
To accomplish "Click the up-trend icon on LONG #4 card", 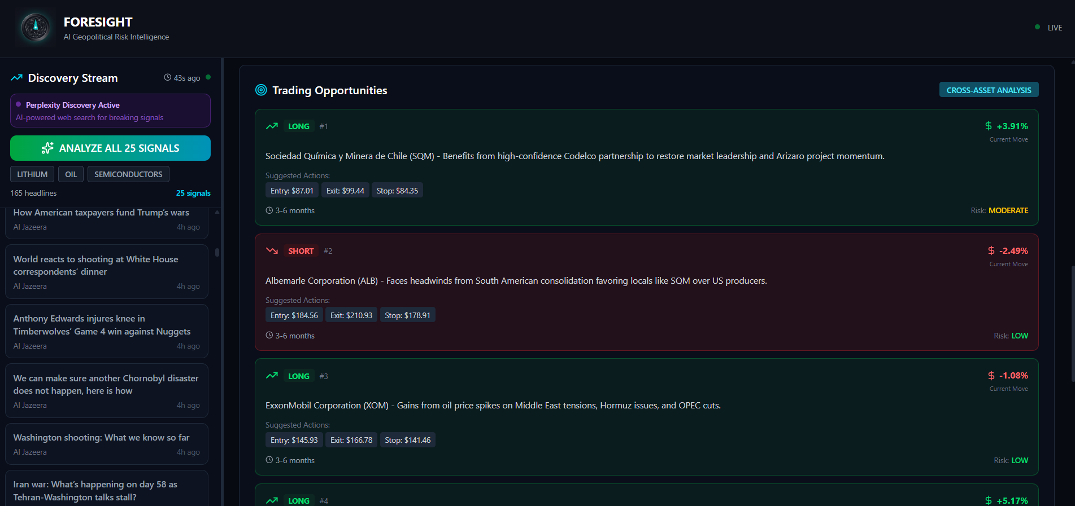I will (272, 500).
